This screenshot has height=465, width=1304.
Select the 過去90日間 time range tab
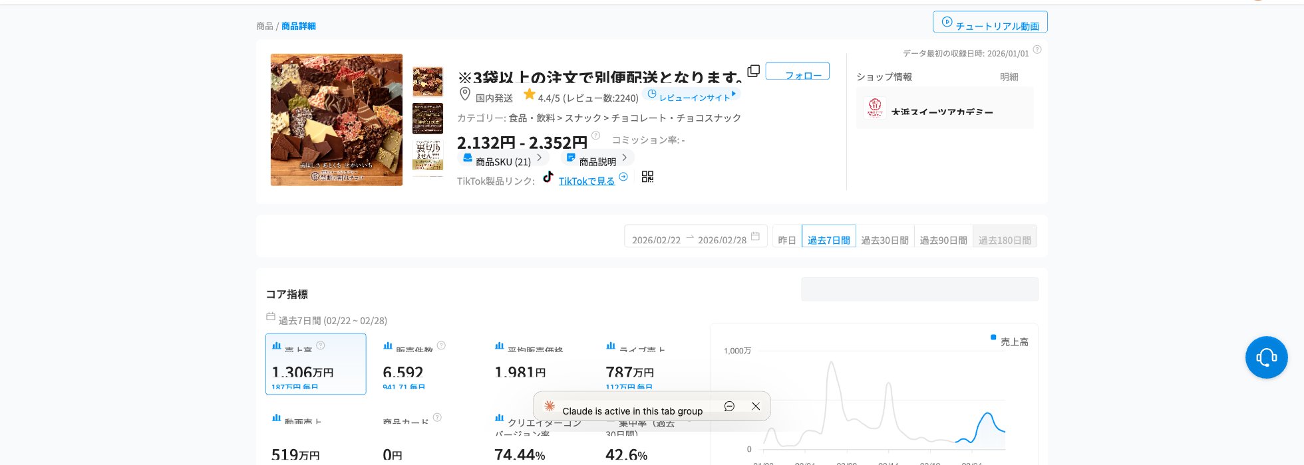coord(943,237)
